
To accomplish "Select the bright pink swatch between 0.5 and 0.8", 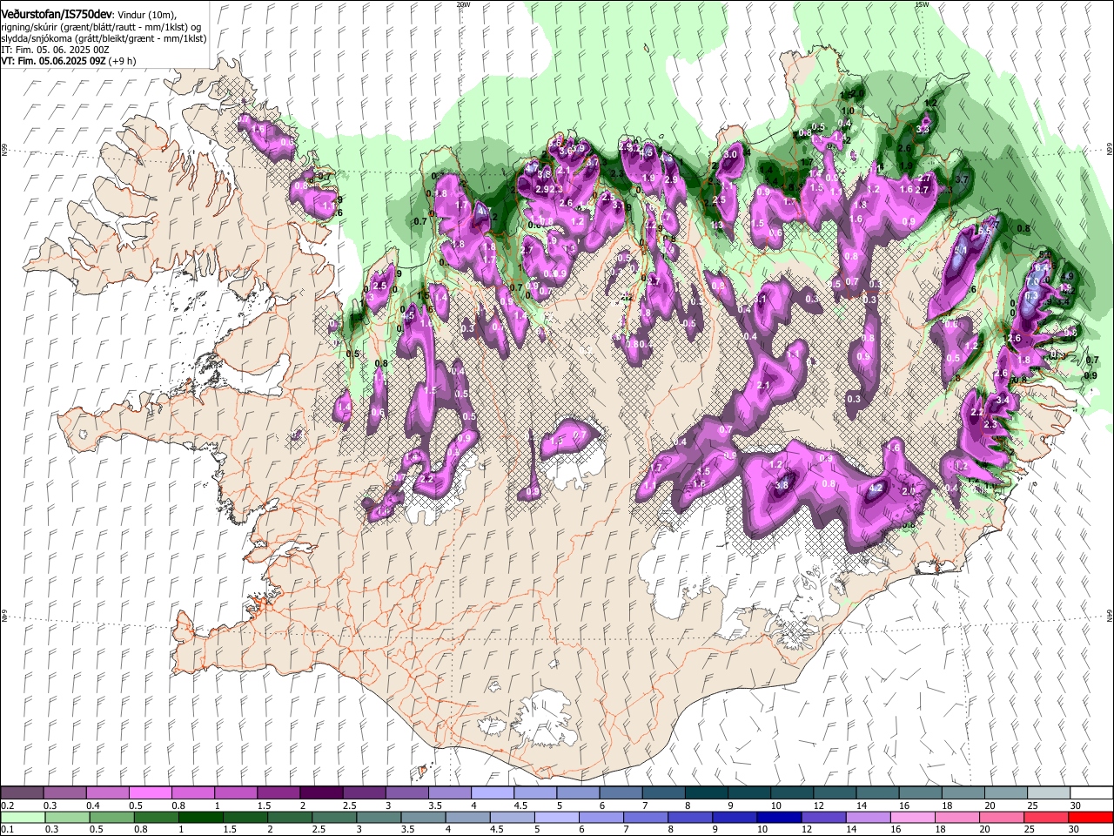I will point(150,793).
